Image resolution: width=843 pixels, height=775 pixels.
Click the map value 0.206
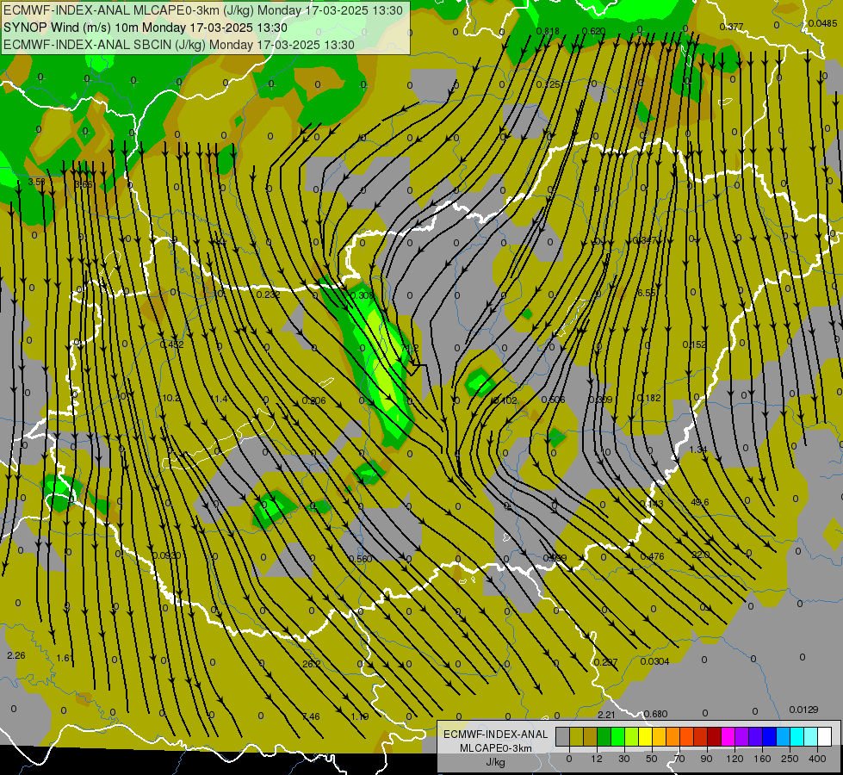pos(313,400)
